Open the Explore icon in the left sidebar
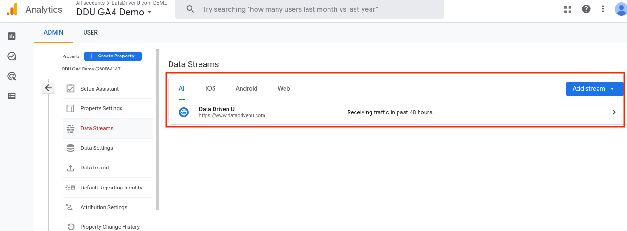 click(12, 56)
